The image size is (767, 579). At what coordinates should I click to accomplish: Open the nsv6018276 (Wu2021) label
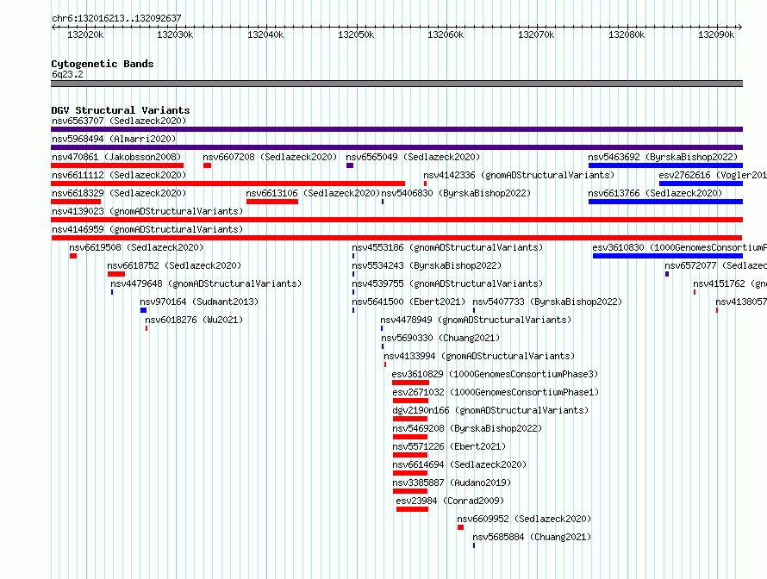pos(194,320)
